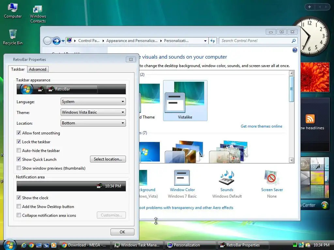Click the themes list scrollbar thumb
This screenshot has width=334, height=250.
[x=291, y=89]
